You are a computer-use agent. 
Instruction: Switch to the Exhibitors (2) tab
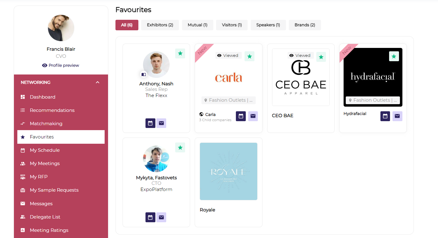(x=160, y=25)
